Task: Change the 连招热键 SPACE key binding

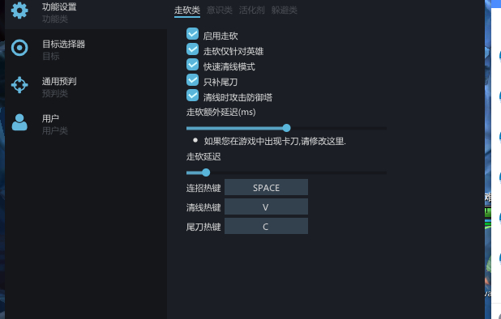Action: [266, 187]
